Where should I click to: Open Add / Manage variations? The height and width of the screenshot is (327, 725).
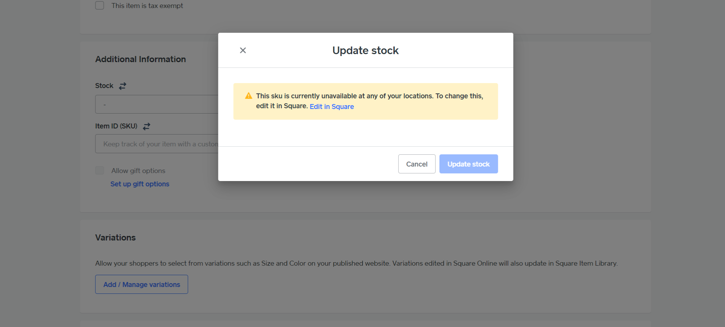tap(141, 284)
